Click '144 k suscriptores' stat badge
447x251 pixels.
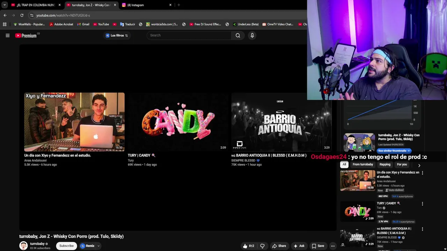402,196
